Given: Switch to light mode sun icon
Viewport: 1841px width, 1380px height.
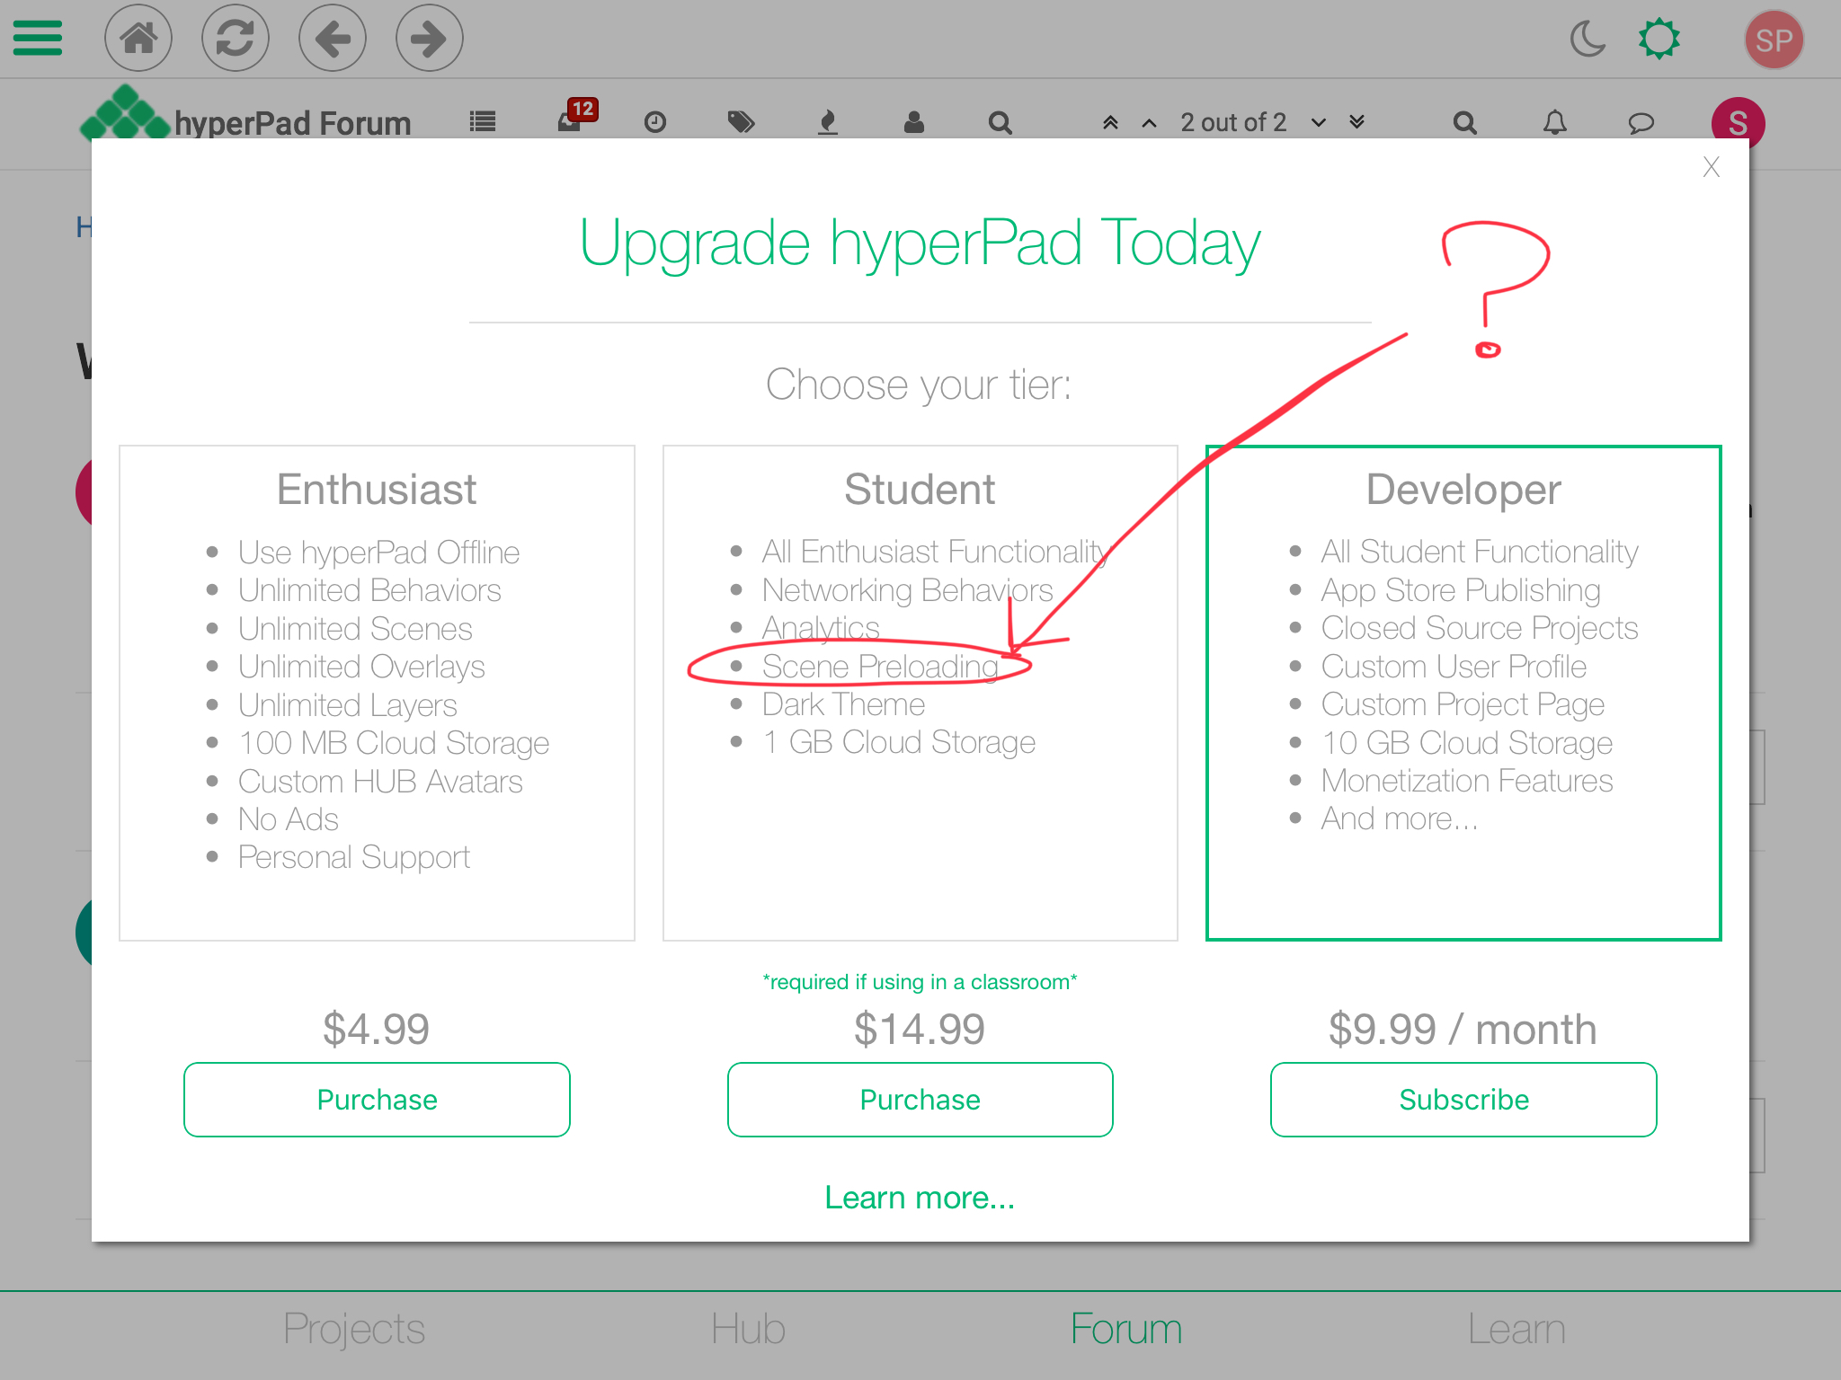Looking at the screenshot, I should click(x=1659, y=40).
